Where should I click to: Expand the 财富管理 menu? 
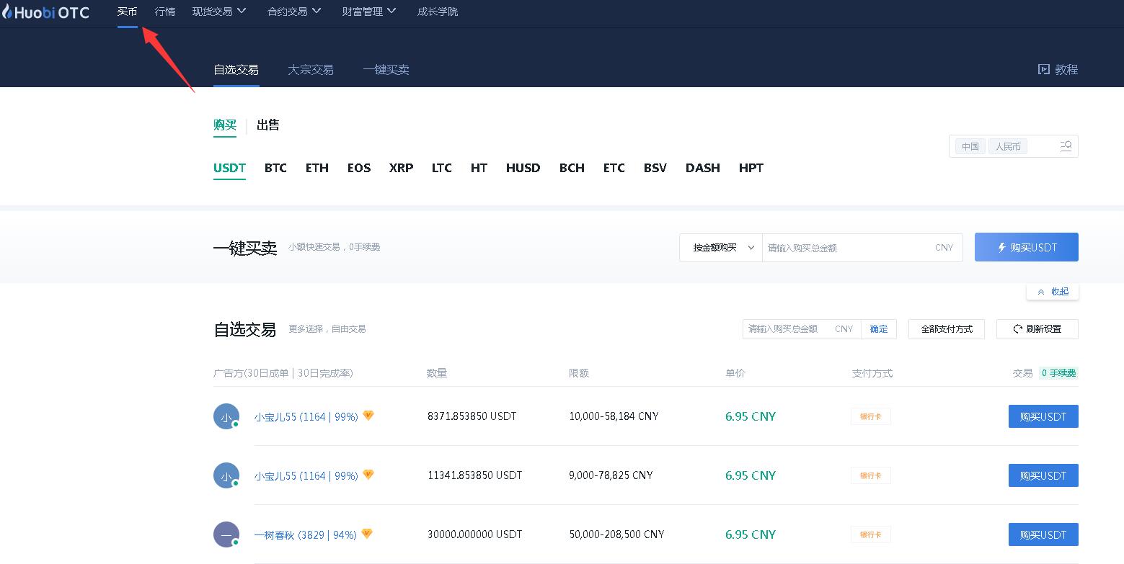click(369, 12)
